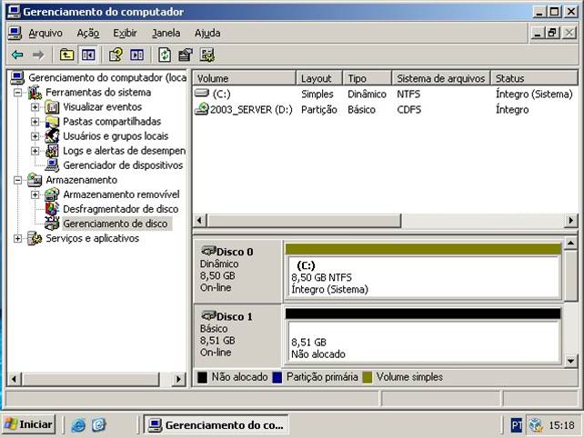This screenshot has height=438, width=584.
Task: Click the gray Forward arrow in toolbar
Action: pos(38,55)
